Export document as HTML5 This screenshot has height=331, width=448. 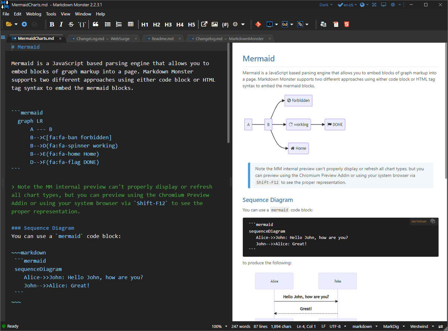[347, 24]
